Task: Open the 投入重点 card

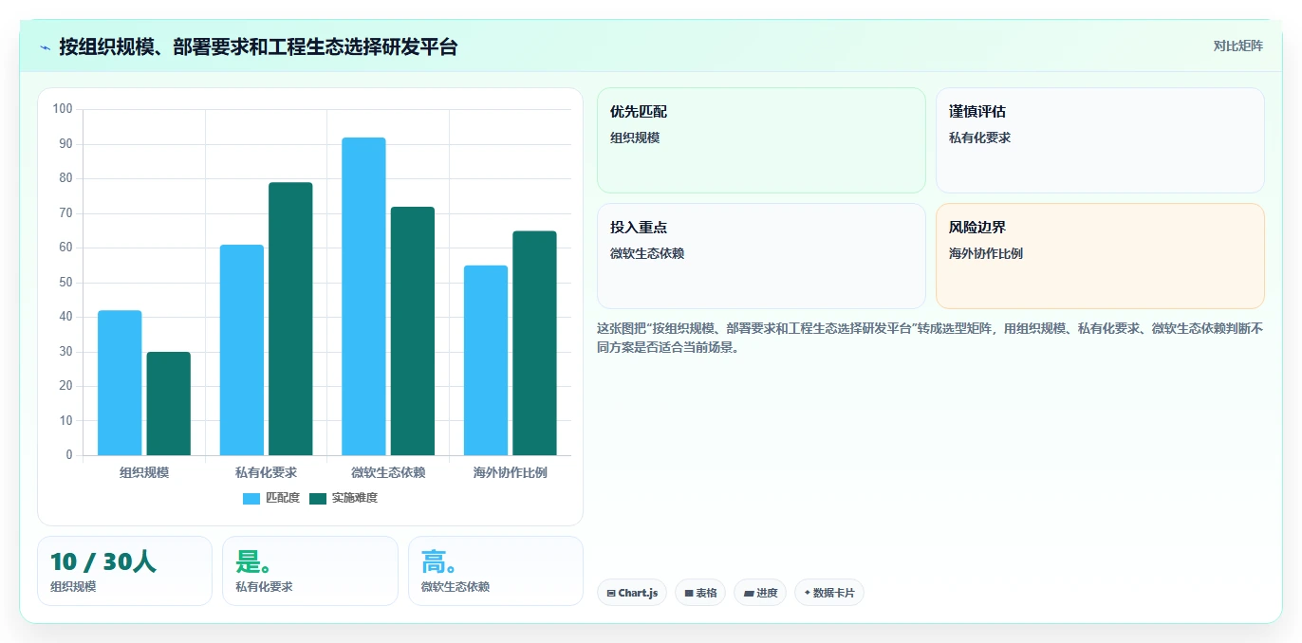Action: [x=761, y=256]
